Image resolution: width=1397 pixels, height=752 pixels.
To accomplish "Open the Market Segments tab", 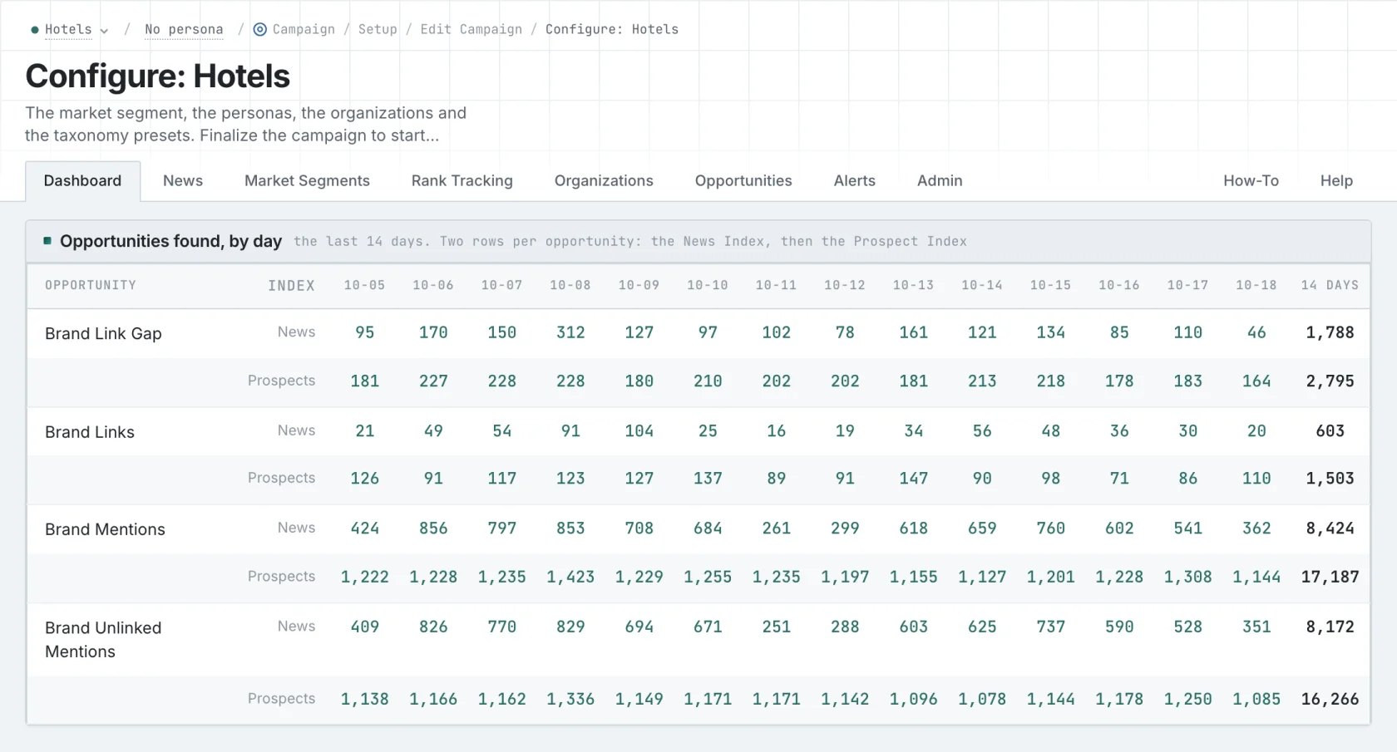I will [307, 181].
